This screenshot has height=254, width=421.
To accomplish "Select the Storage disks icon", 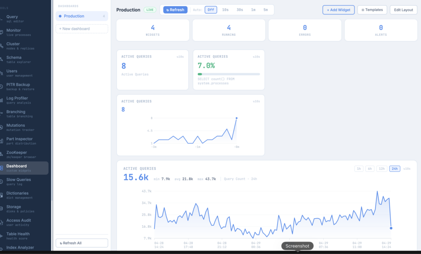I will (1, 209).
